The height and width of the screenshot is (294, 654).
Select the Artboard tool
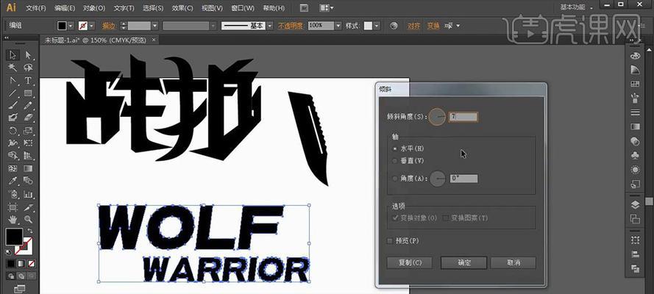(13, 207)
